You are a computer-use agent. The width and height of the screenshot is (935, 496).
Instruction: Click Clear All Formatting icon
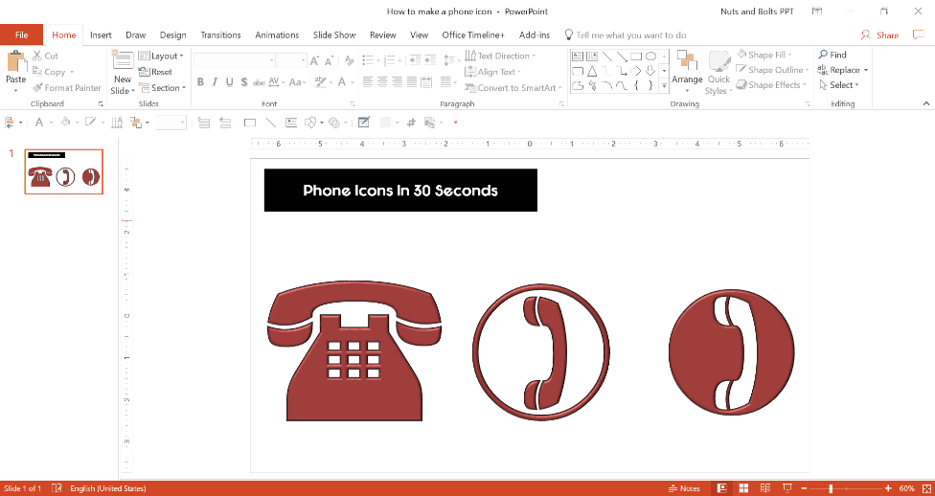tap(350, 60)
